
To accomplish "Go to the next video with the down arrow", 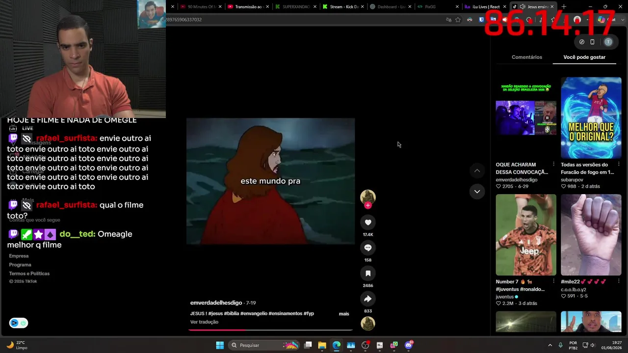I will pos(477,192).
